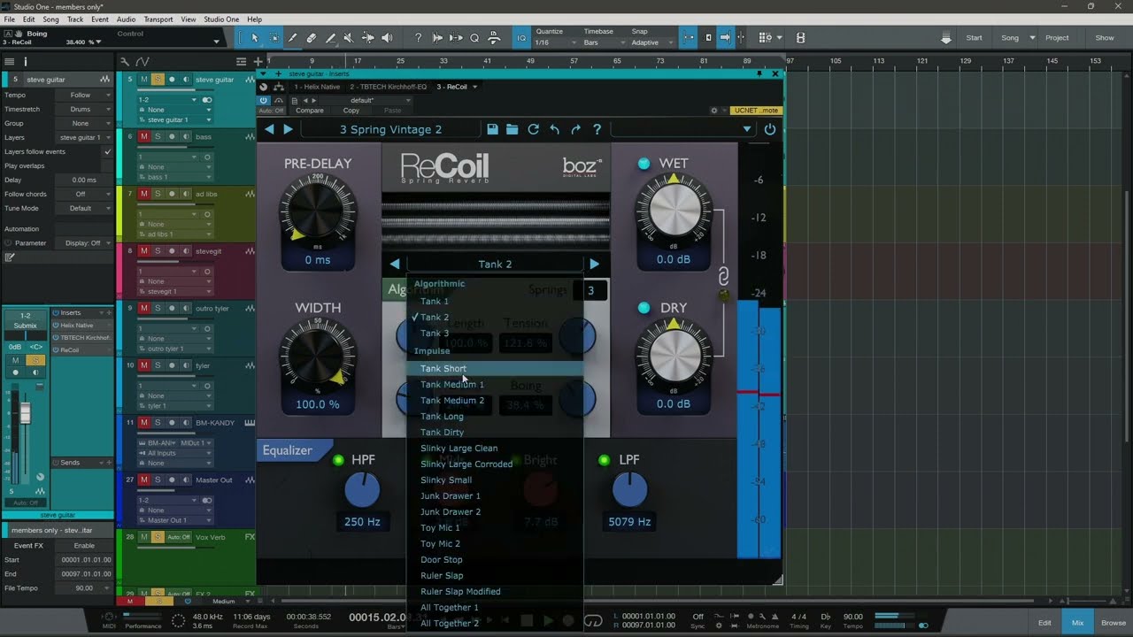Open the Timebase dropdown
This screenshot has height=637, width=1133.
604,42
